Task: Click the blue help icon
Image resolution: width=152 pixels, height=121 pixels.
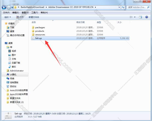Action: [x=147, y=17]
